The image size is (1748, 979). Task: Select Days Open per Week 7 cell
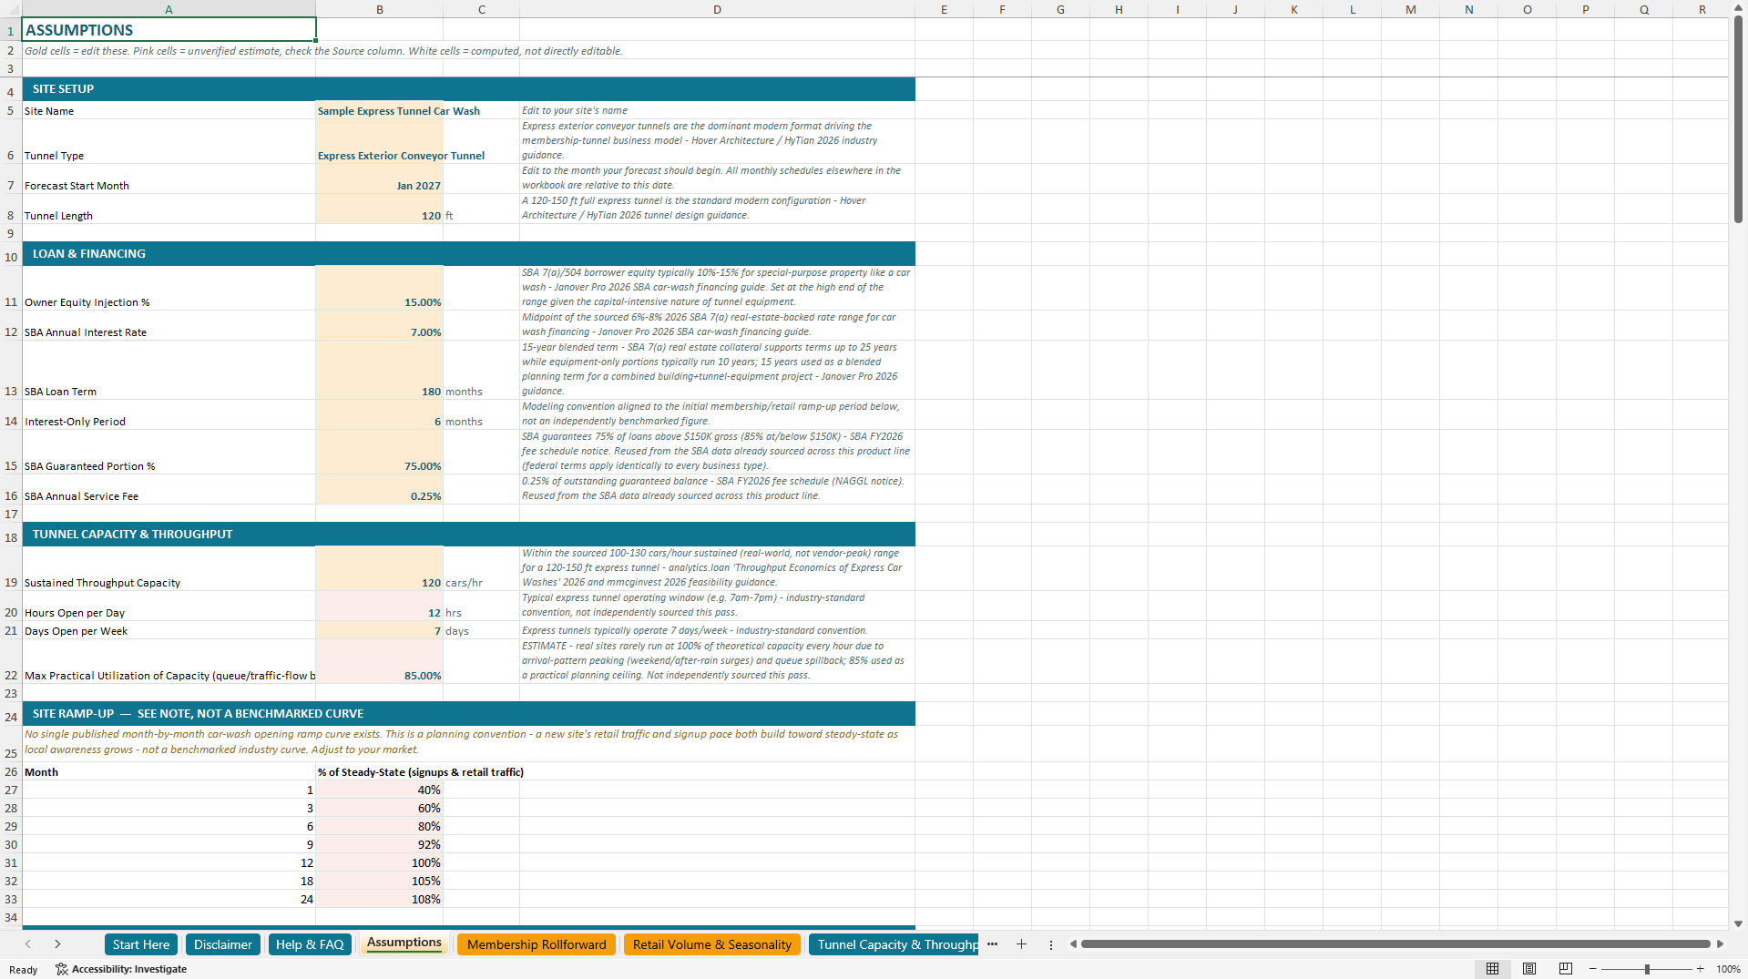tap(380, 630)
